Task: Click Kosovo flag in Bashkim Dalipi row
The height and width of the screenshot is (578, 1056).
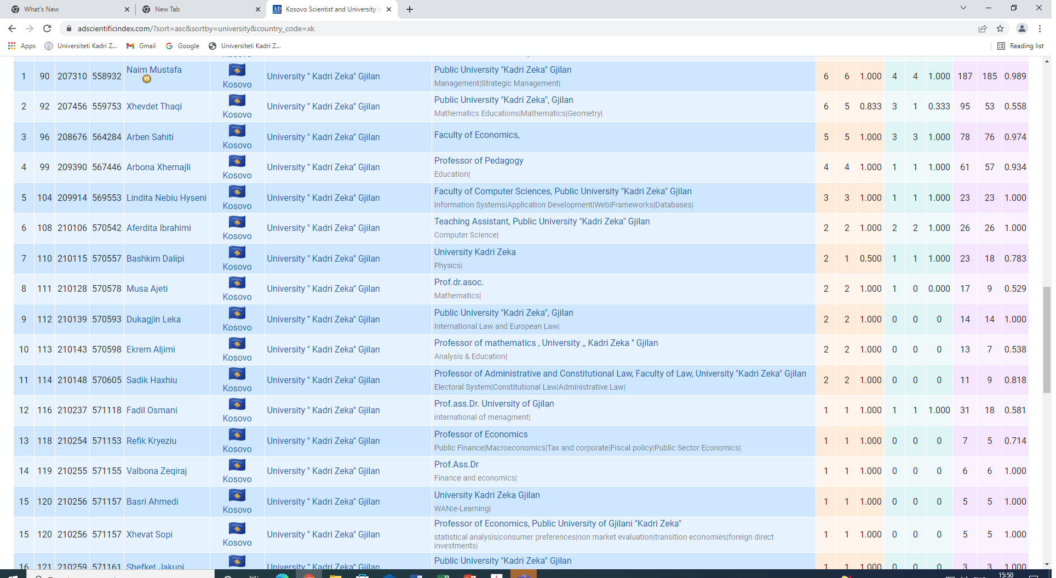Action: tap(237, 252)
